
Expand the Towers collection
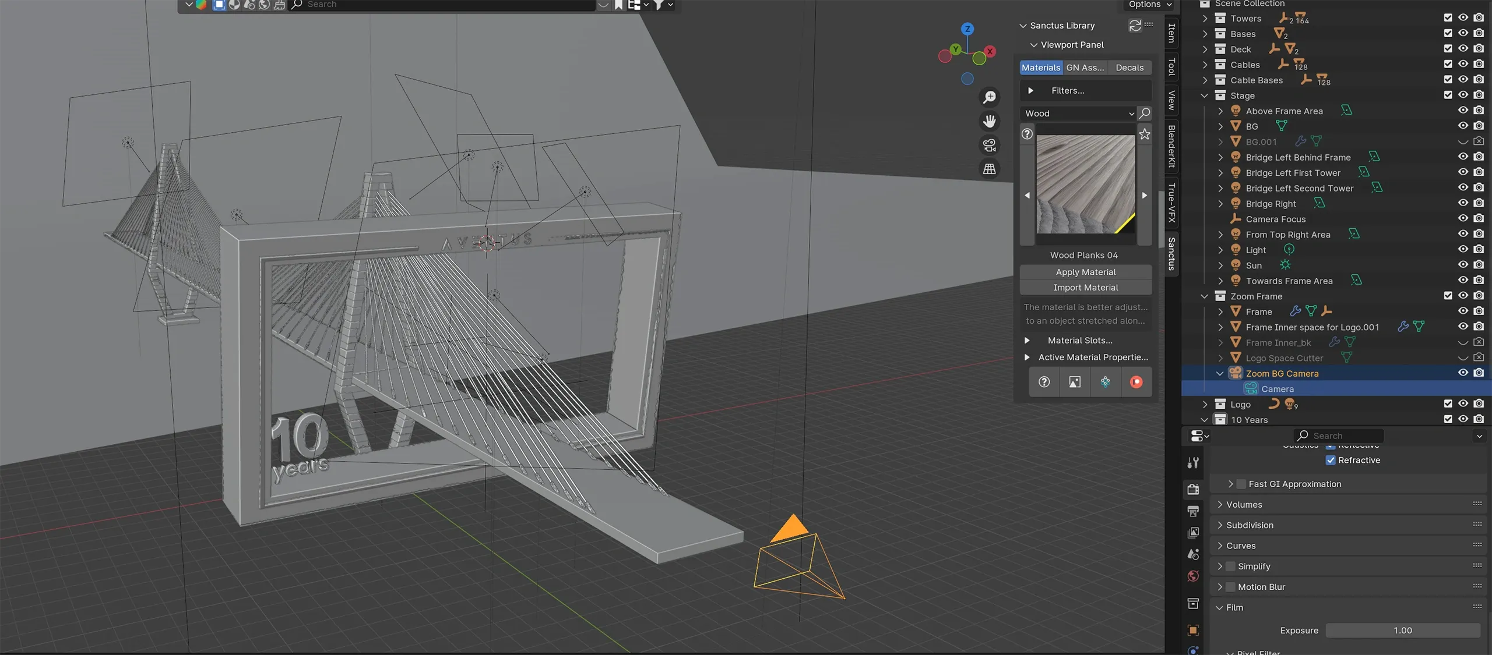click(x=1205, y=19)
